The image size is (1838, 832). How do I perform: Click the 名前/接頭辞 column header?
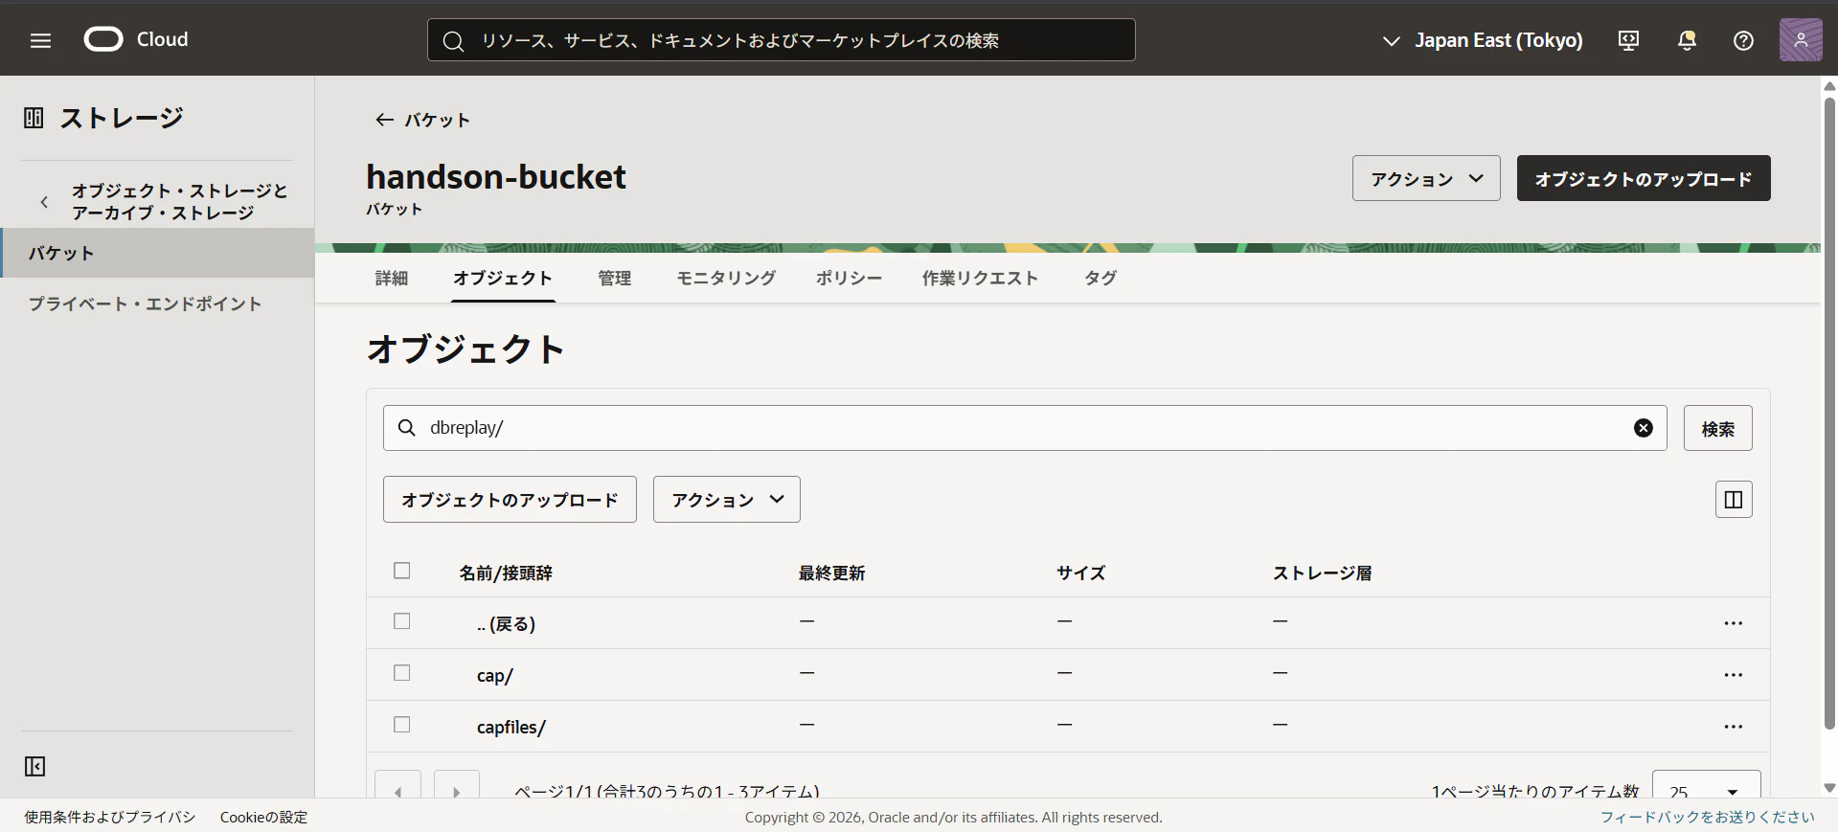click(x=506, y=573)
